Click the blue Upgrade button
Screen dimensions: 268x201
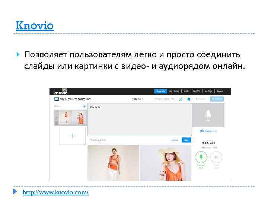[160, 91]
